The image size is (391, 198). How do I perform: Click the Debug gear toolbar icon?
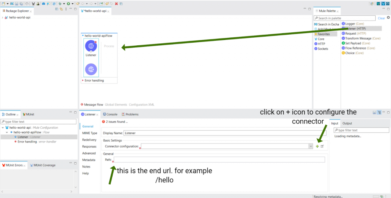60,4
